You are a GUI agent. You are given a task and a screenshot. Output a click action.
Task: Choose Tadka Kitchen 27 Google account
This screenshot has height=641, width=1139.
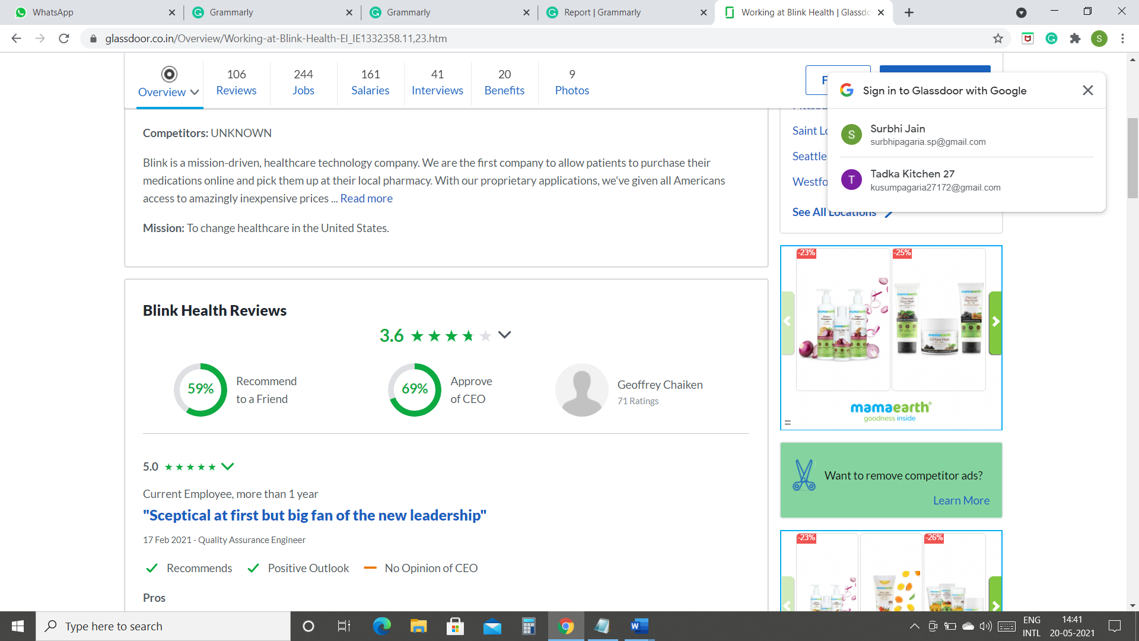(x=966, y=180)
